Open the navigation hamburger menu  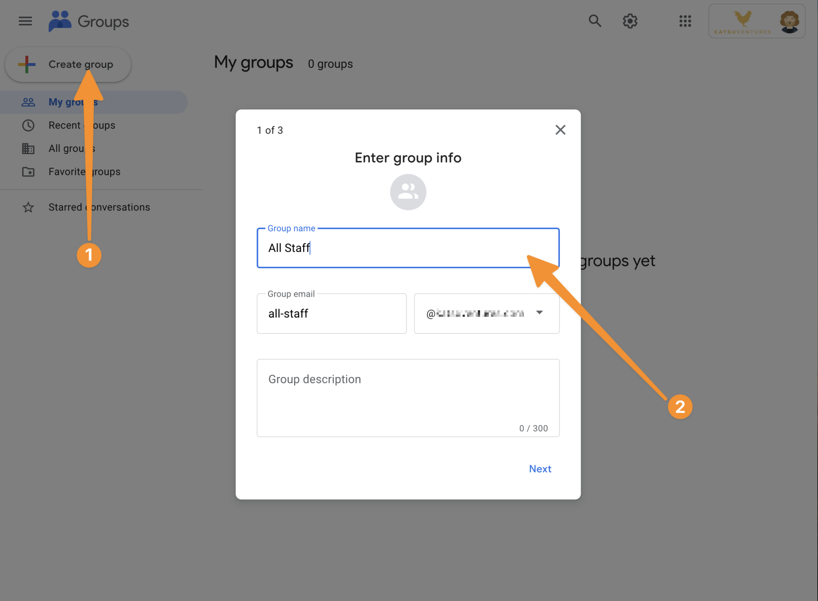tap(25, 21)
